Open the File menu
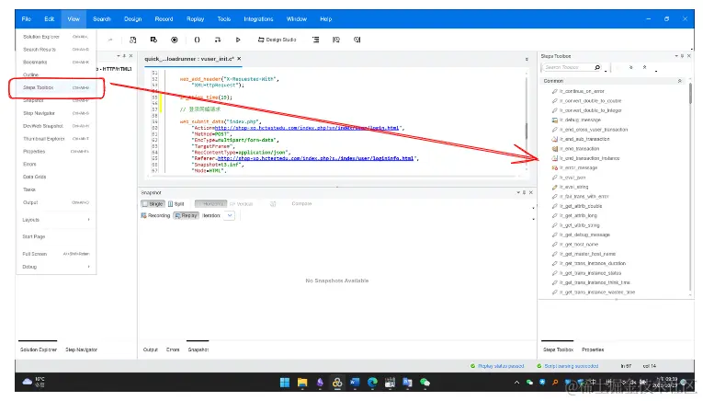 point(27,18)
